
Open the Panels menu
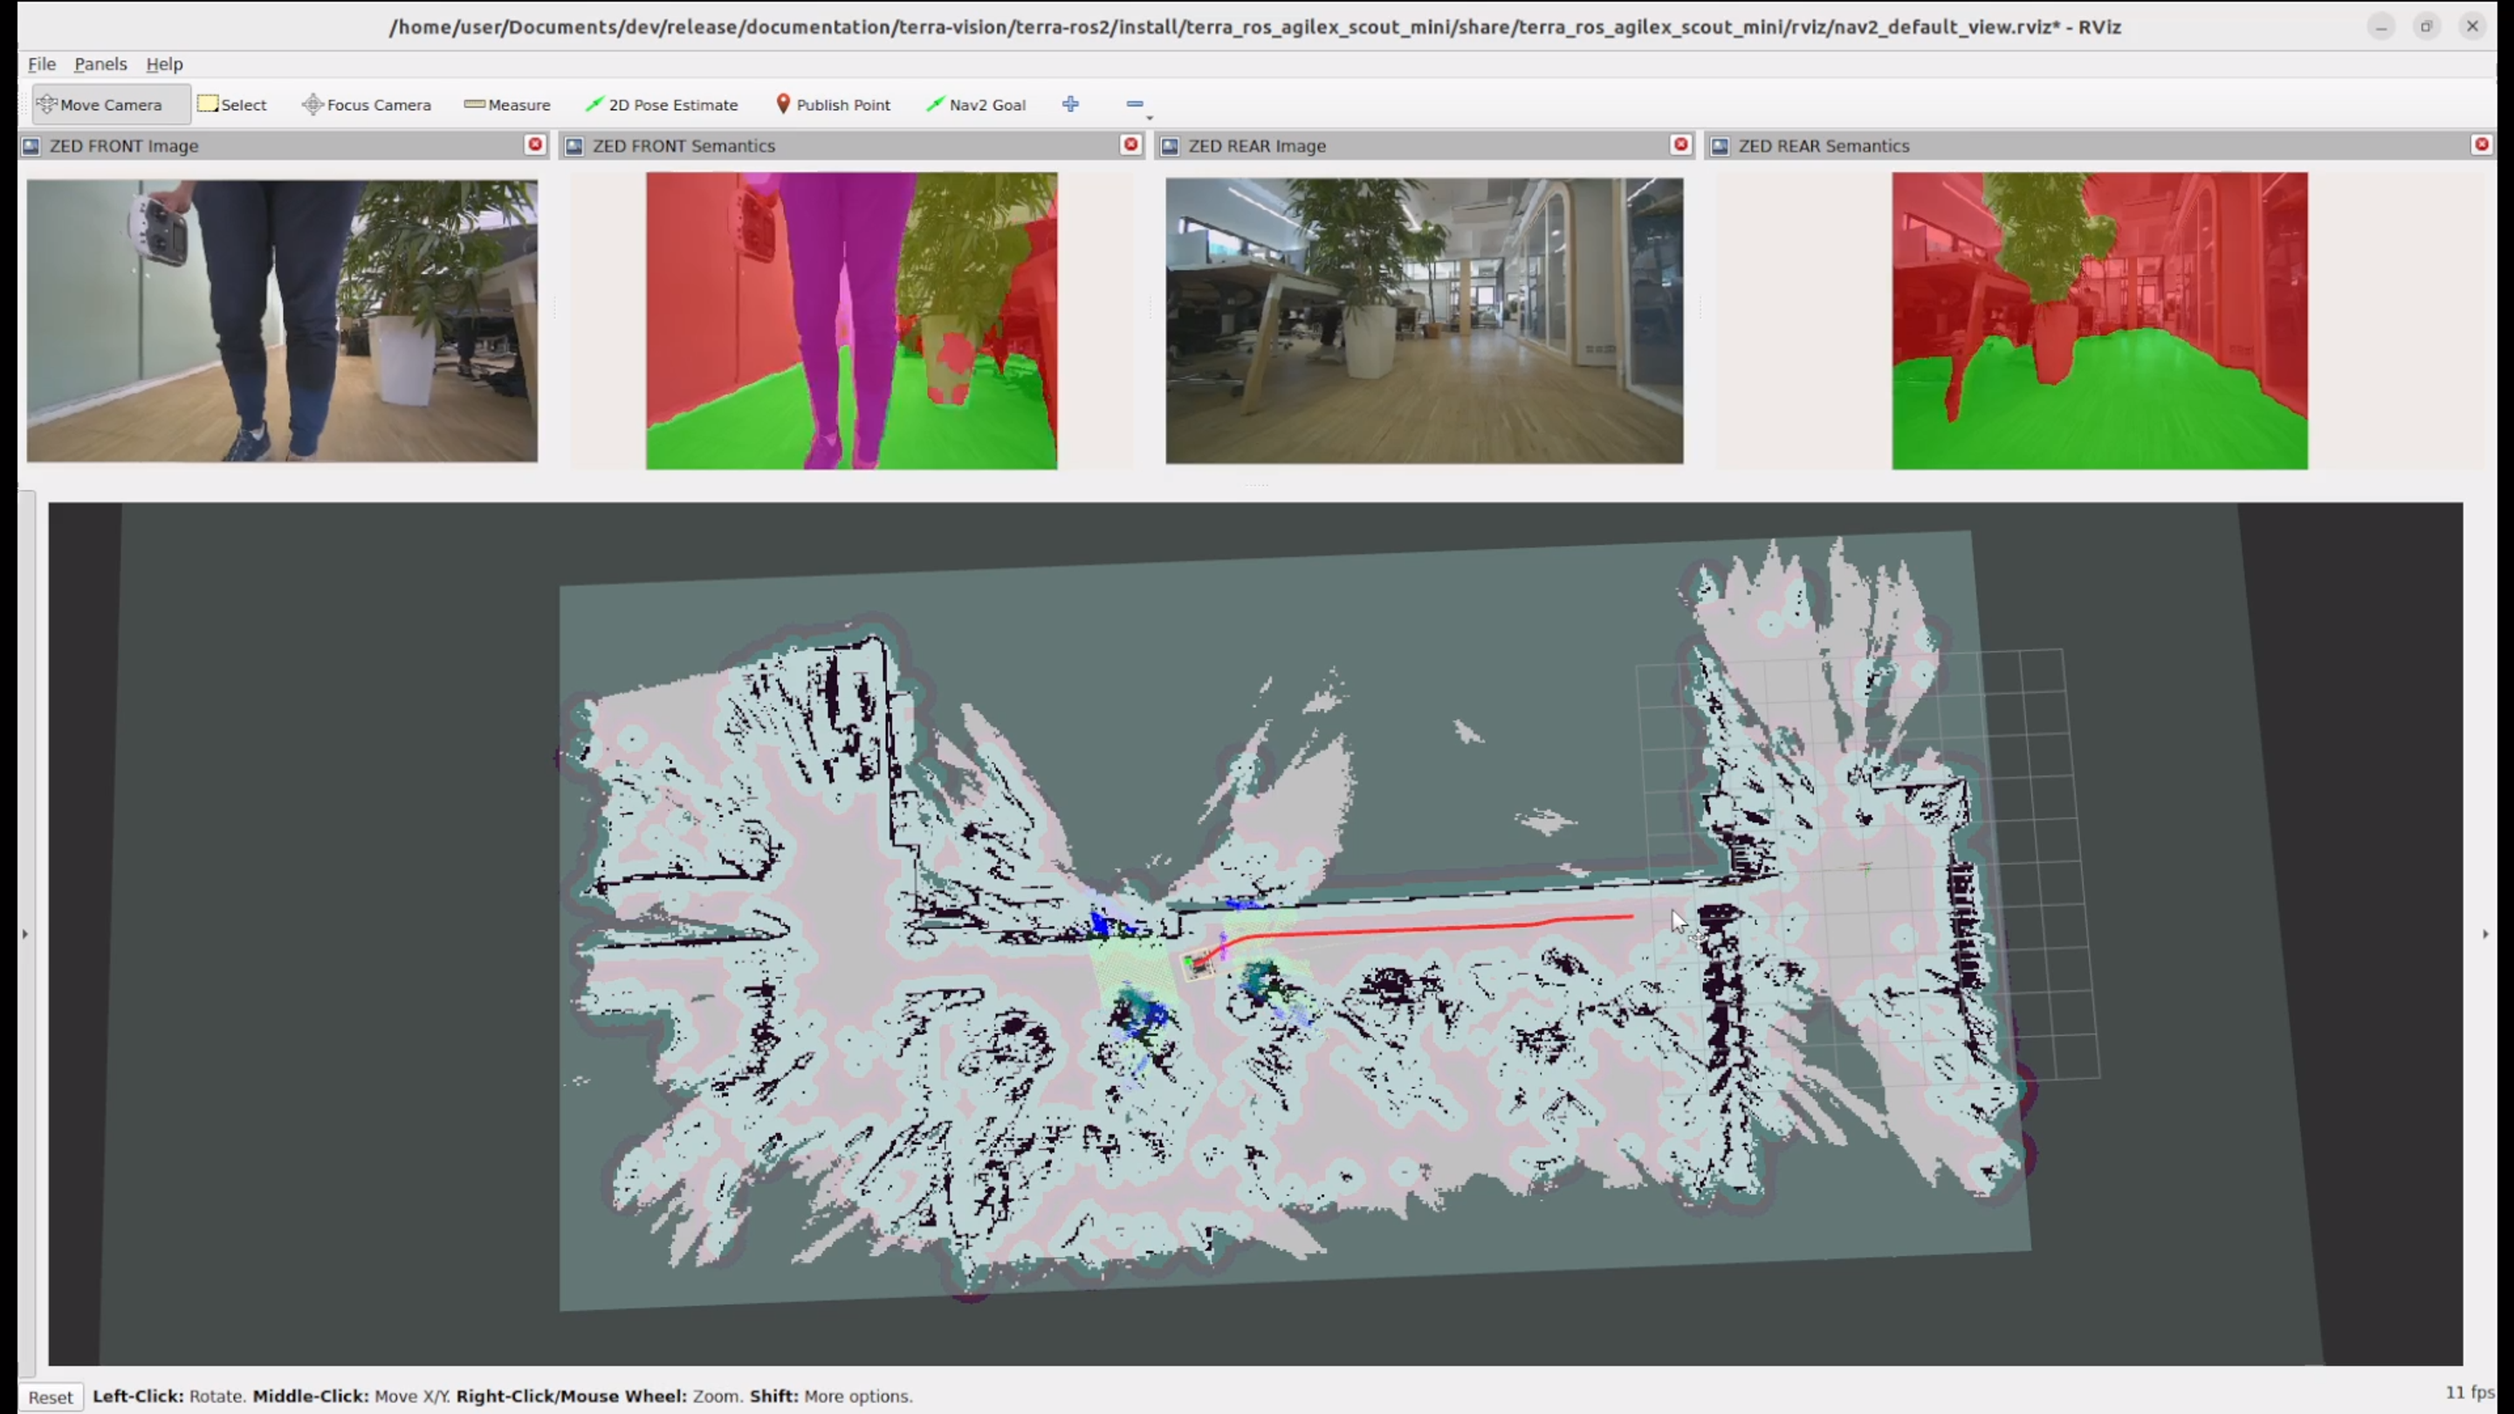(x=100, y=64)
